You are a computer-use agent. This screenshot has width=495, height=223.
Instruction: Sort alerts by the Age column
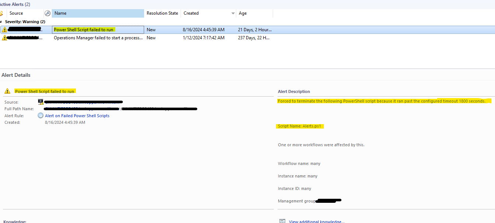pyautogui.click(x=242, y=13)
